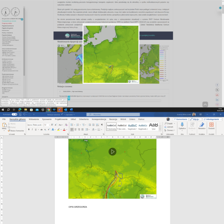Screen dimensions: 224x224
Task: Click Zamień to replace text
Action: coord(169,127)
